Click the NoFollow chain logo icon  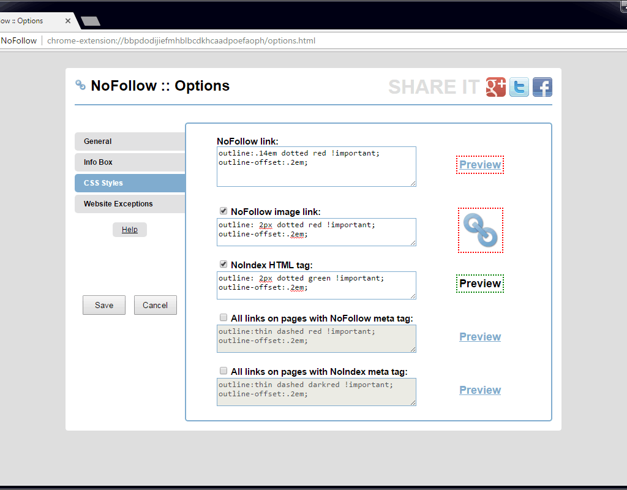pos(80,85)
